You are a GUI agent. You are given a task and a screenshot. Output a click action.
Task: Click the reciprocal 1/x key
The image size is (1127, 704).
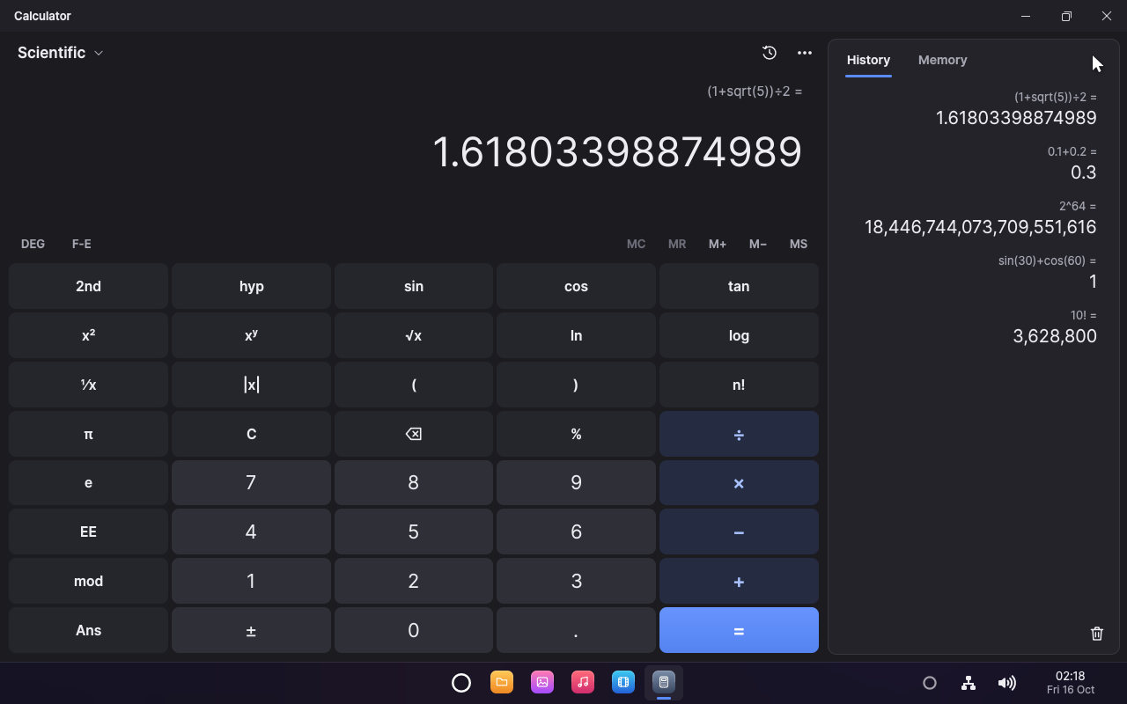click(x=88, y=385)
